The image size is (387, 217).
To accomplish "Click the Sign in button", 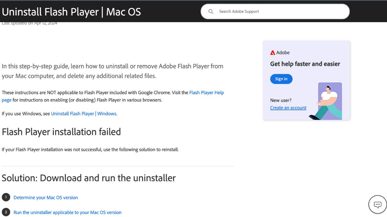I will tap(281, 79).
